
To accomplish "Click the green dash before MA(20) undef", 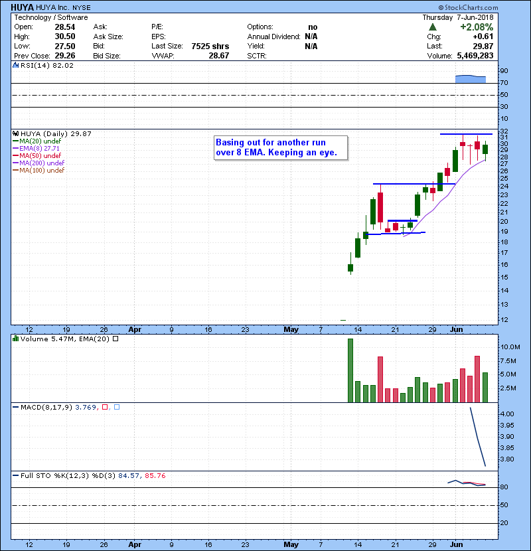I will tap(15, 141).
